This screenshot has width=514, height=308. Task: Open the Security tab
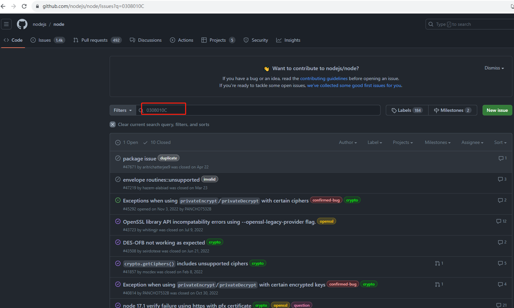click(x=256, y=40)
